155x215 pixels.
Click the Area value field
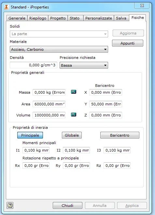pyautogui.click(x=49, y=104)
